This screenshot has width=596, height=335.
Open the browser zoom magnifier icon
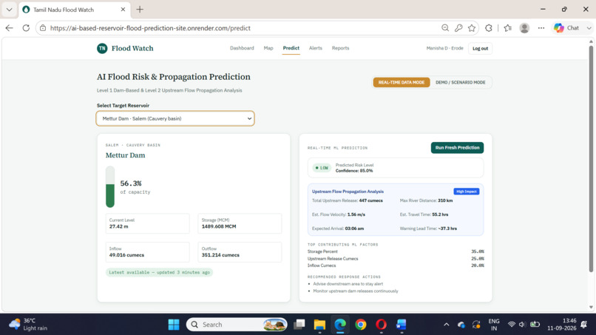(x=445, y=28)
